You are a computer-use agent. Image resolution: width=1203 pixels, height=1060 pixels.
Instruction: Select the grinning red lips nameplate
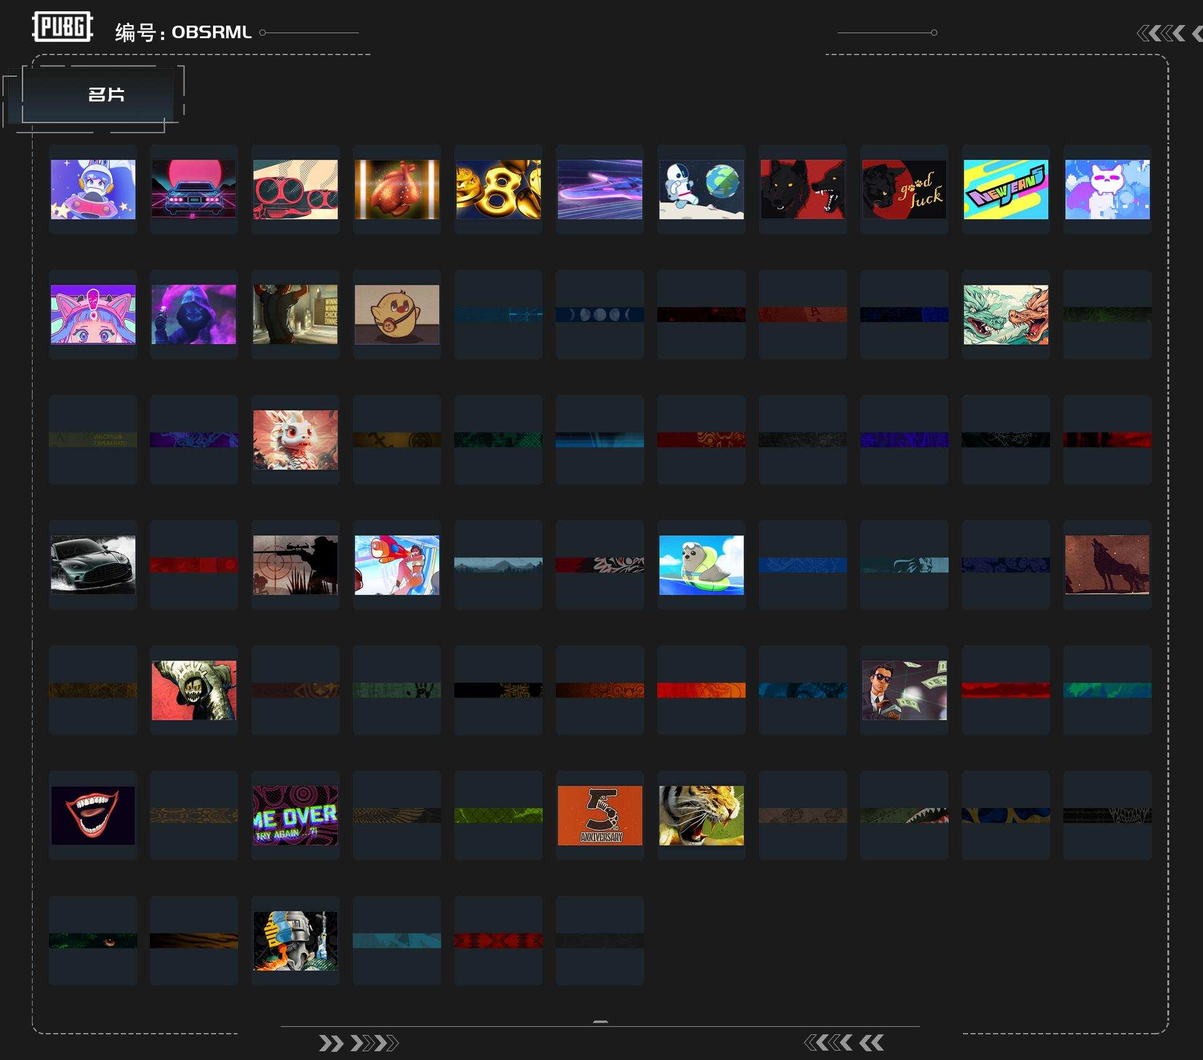(93, 815)
